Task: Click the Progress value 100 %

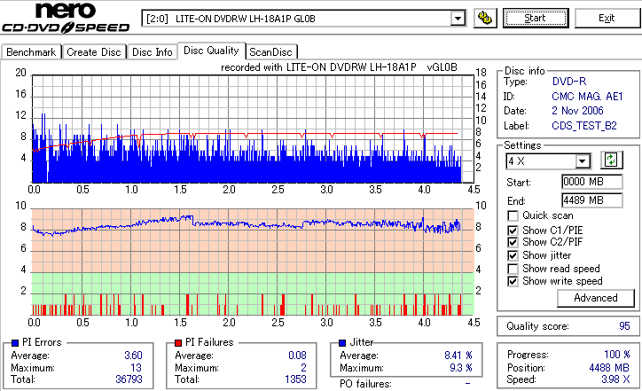Action: (x=617, y=355)
